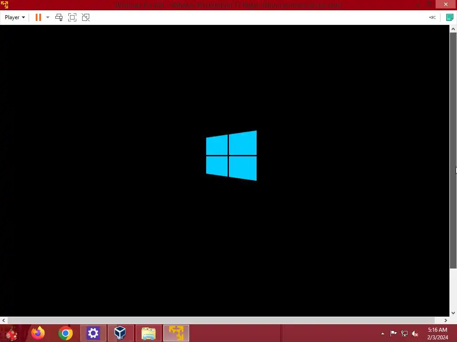Open the Player menu
Viewport: 457px width, 342px height.
click(15, 17)
